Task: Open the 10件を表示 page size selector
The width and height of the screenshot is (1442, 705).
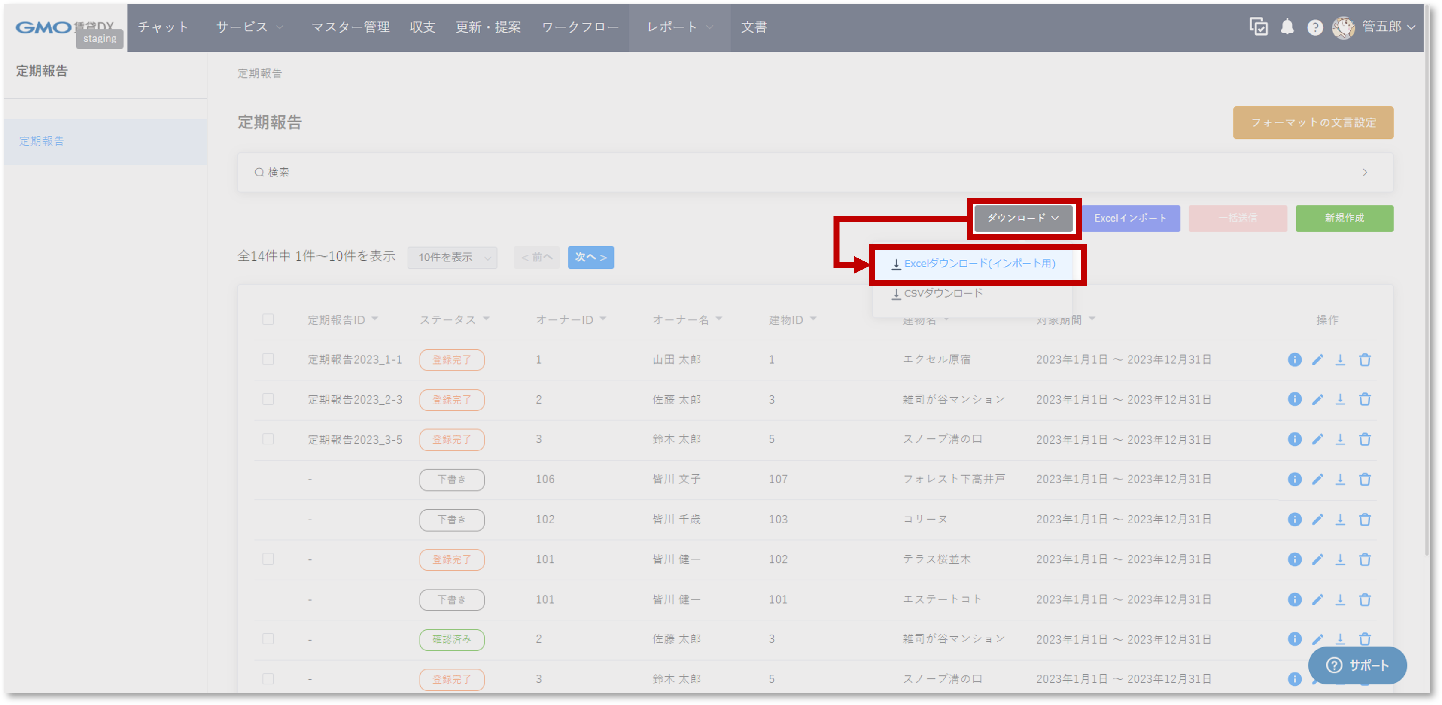Action: [x=452, y=257]
